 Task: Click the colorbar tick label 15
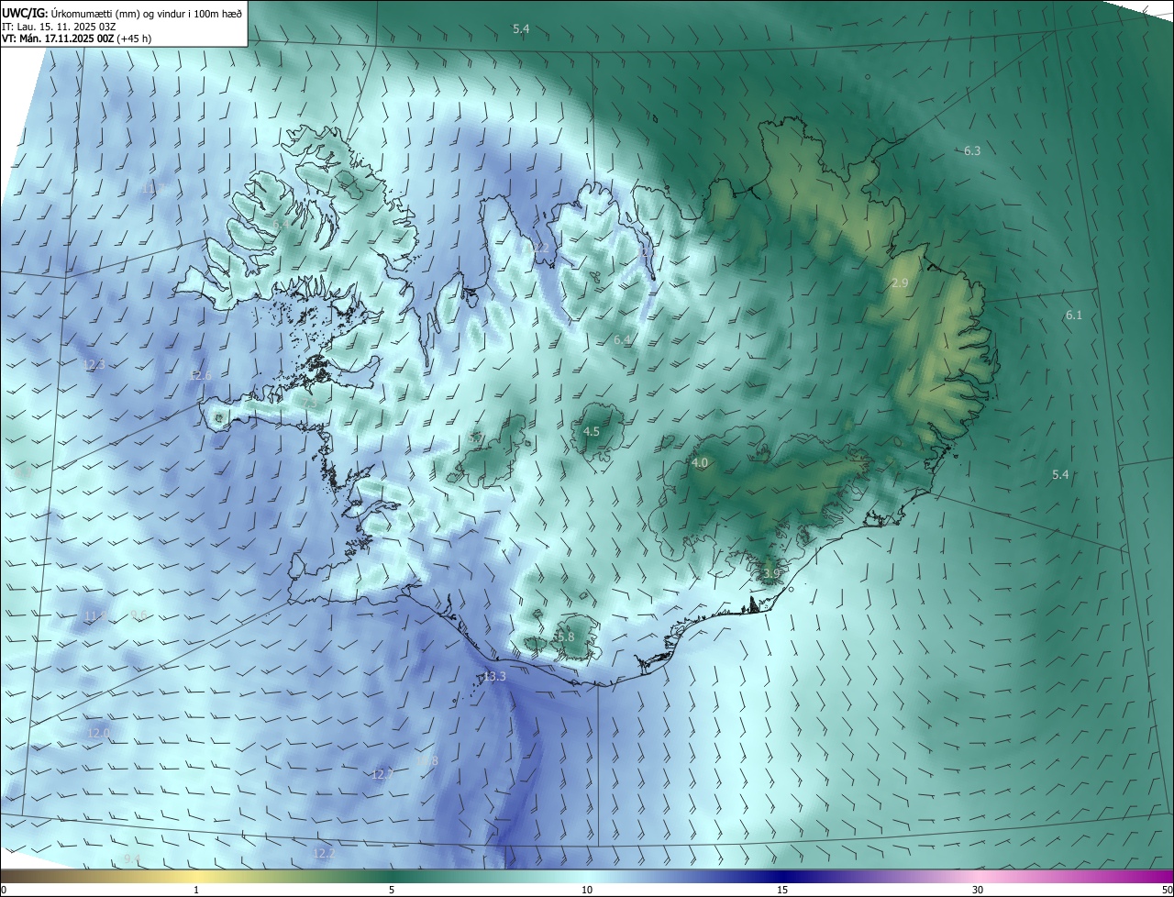click(x=782, y=890)
